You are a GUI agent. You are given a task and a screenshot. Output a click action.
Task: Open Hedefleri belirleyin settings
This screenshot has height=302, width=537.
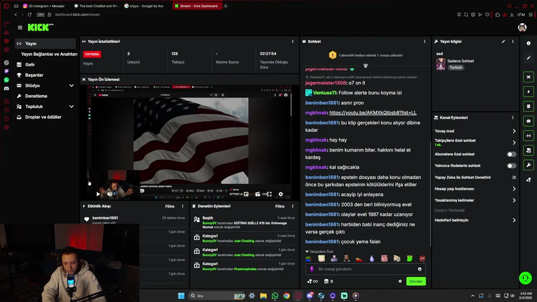pyautogui.click(x=475, y=220)
